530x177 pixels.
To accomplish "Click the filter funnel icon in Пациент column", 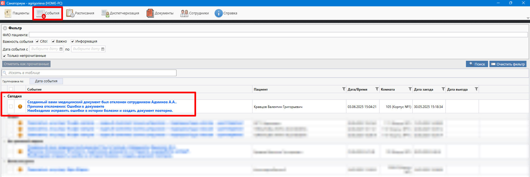I will click(x=344, y=89).
